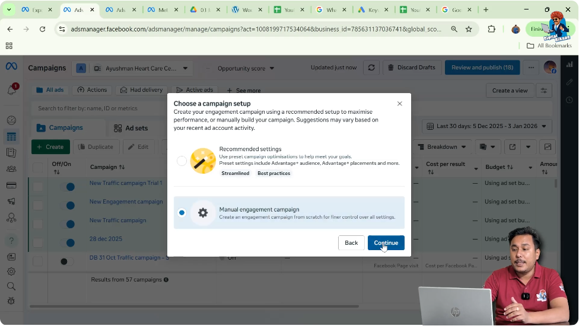Toggle New Engagement campaign switch
This screenshot has height=326, width=579.
68,206
